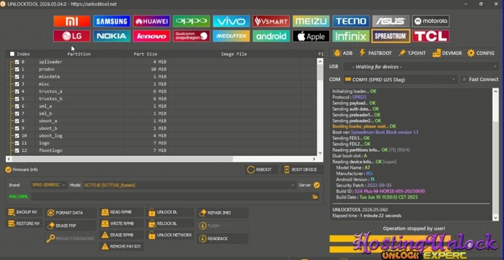Uncheck the prodnv partition checkbox
Screen dimensions: 504x260
click(17, 69)
